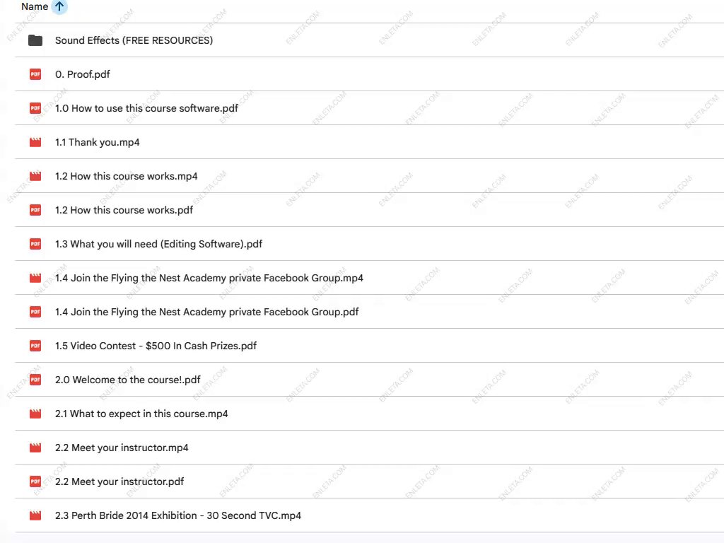
Task: Open 1.5 Video Contest - $500 In Cash Prizes.pdf
Action: [156, 346]
